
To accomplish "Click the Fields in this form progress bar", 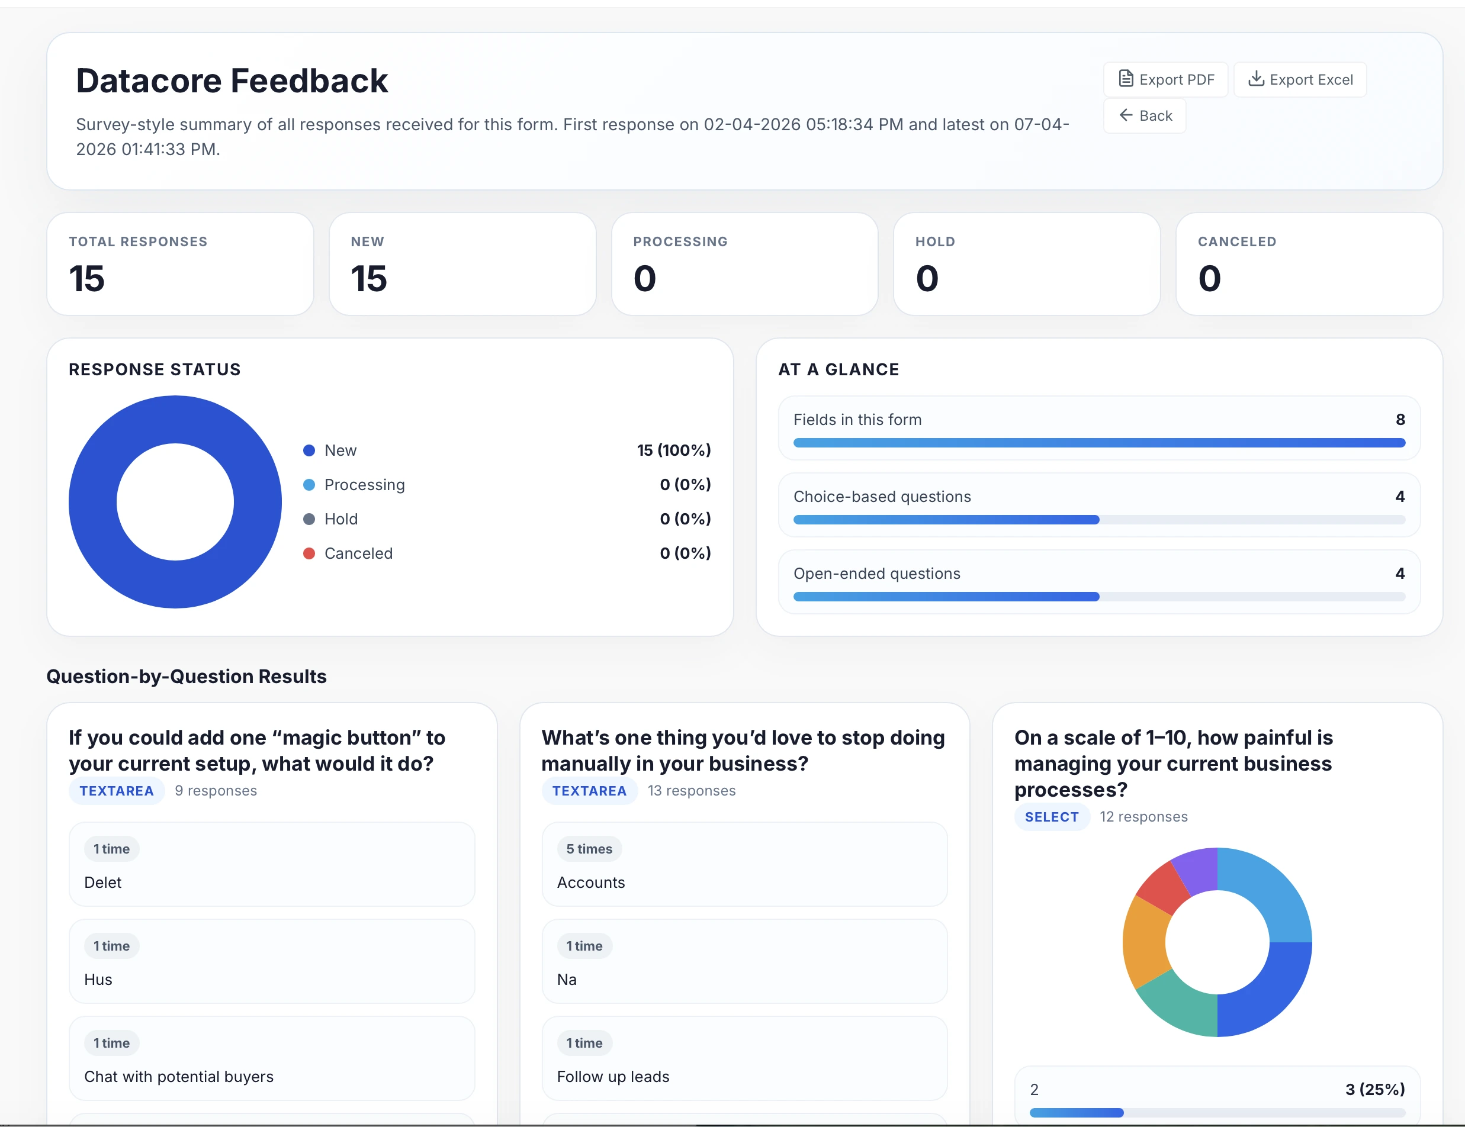I will pyautogui.click(x=1099, y=443).
